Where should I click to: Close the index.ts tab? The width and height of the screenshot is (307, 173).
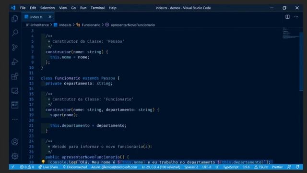coord(50,17)
